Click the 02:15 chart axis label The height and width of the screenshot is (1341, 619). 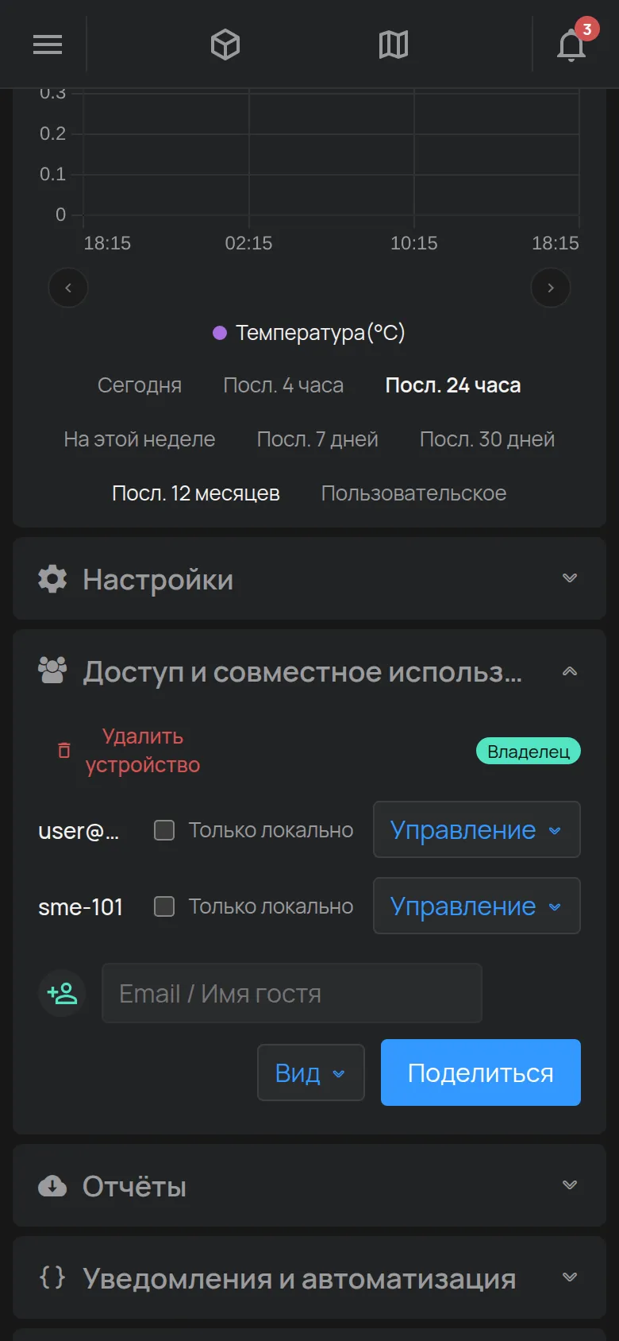click(248, 243)
